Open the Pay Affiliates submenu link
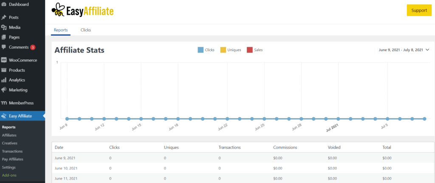Screen dimensions: 435x183 [x=13, y=159]
